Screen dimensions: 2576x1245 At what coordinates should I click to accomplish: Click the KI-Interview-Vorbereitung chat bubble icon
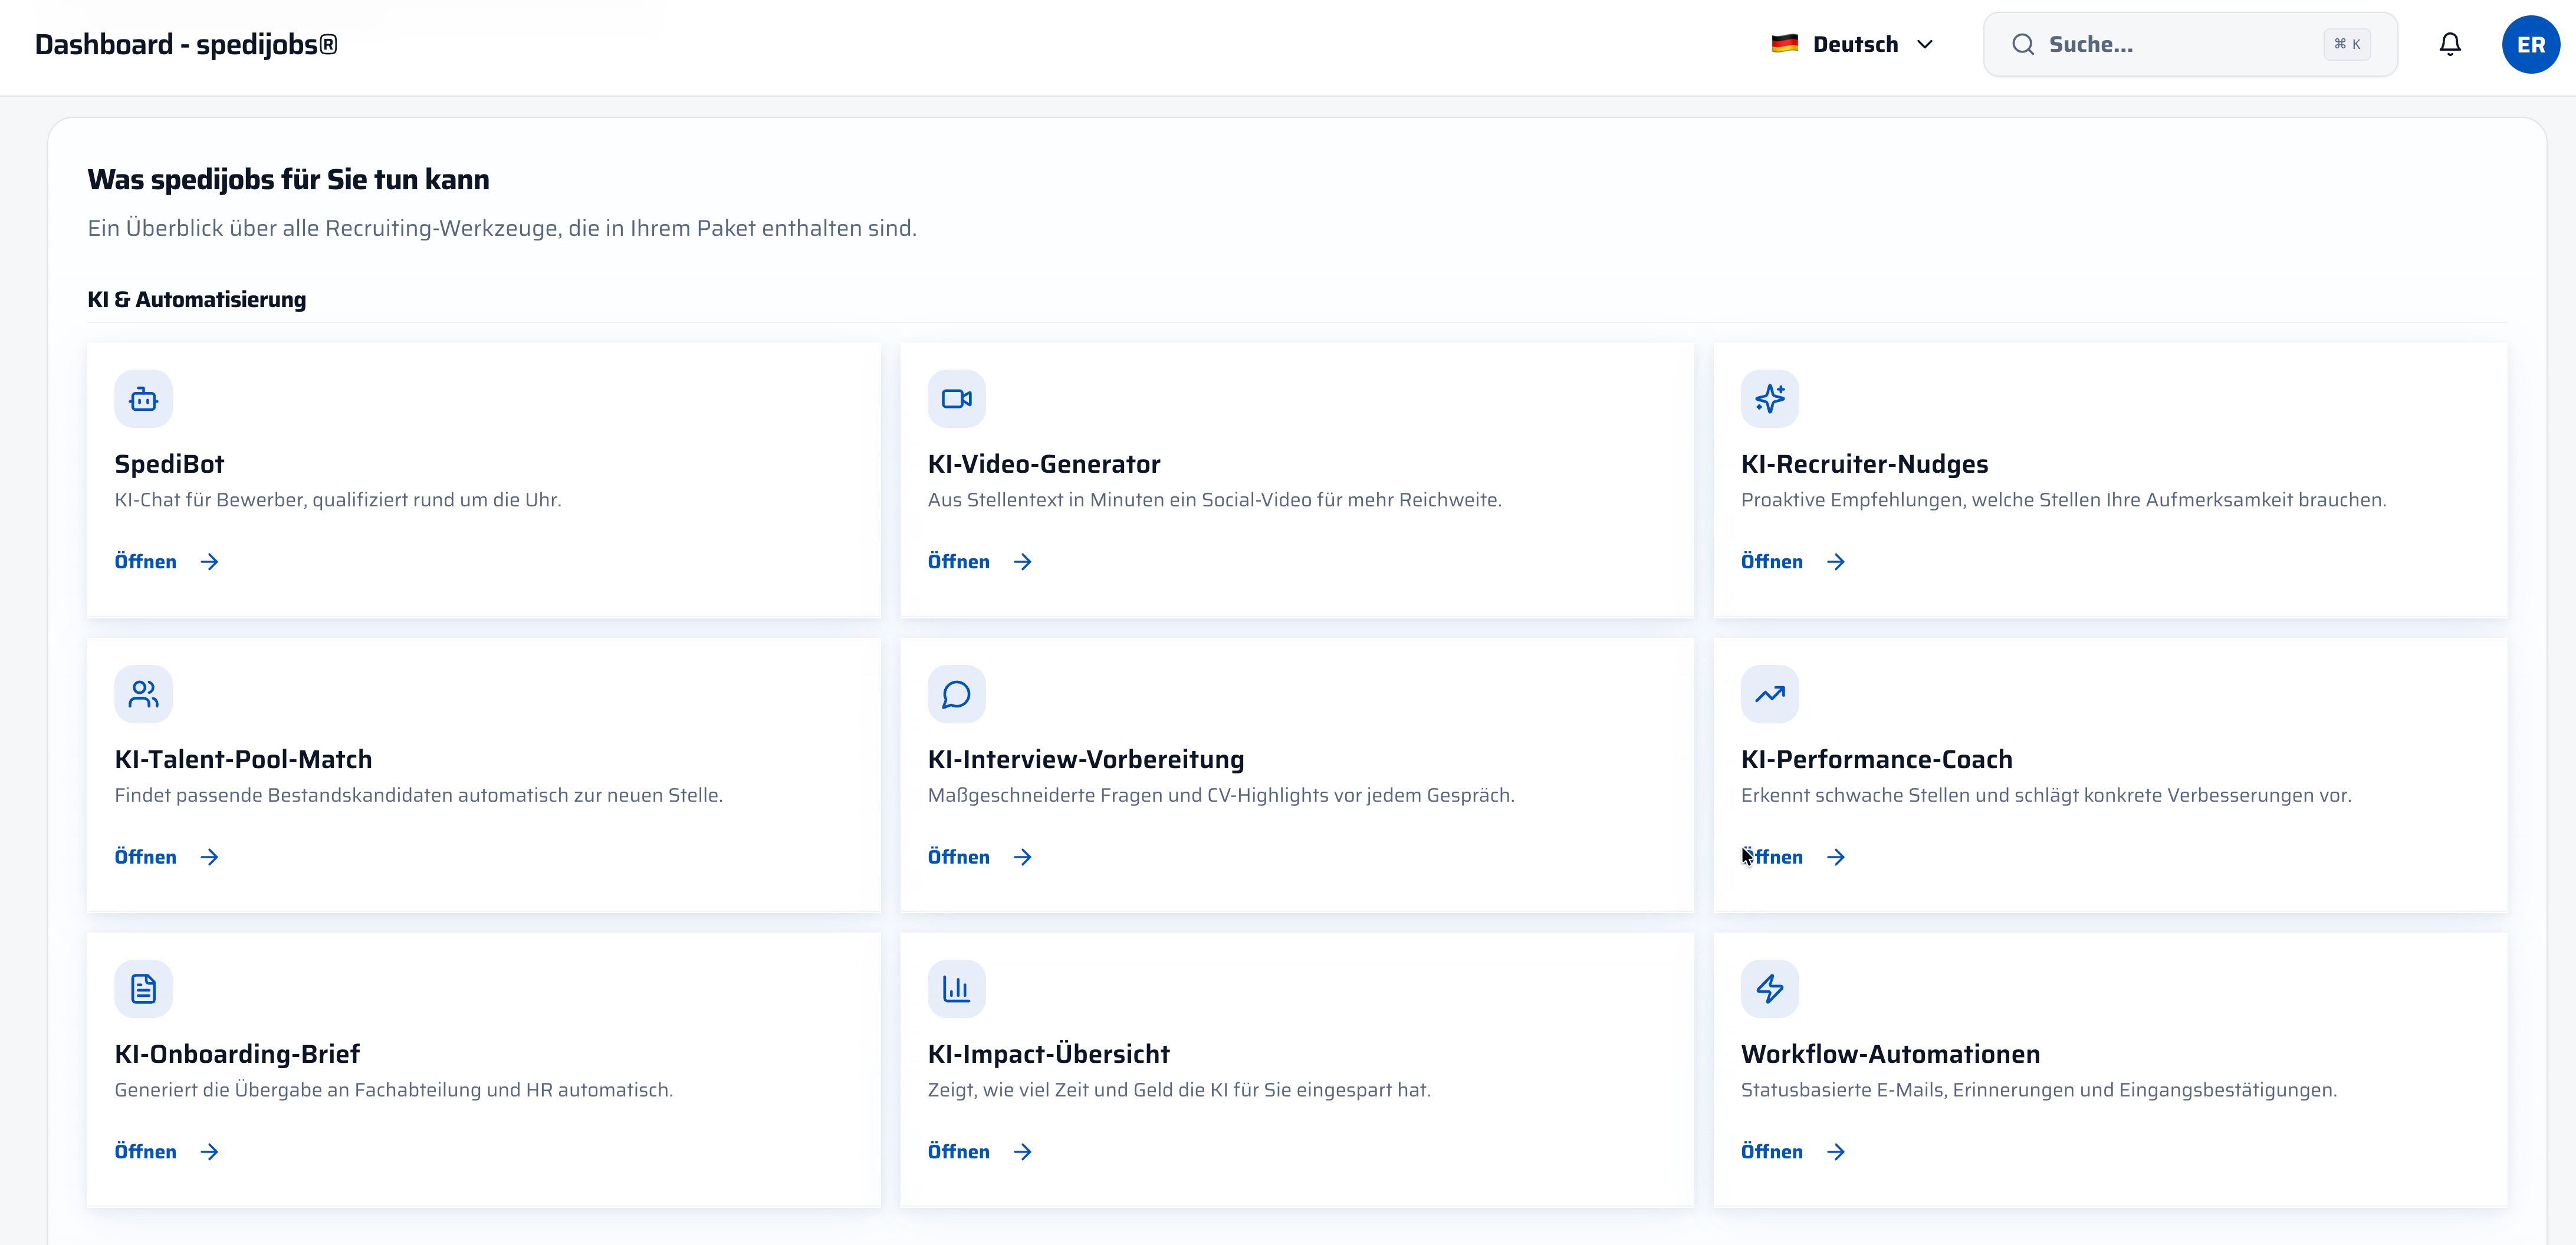[x=956, y=693]
